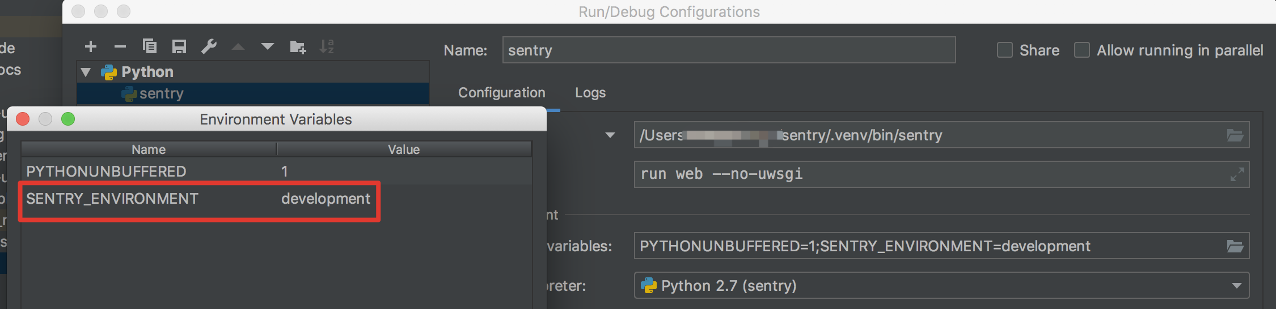1276x309 pixels.
Task: Switch to the Configuration tab
Action: [502, 92]
